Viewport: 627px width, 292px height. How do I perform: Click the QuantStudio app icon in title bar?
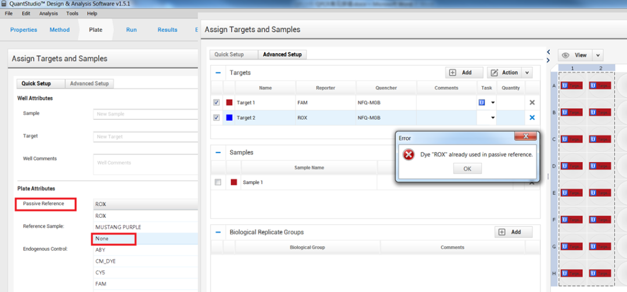tap(4, 3)
